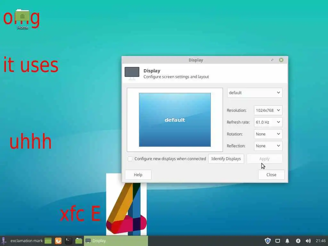Image resolution: width=328 pixels, height=246 pixels.
Task: Click the Help button
Action: pos(138,175)
